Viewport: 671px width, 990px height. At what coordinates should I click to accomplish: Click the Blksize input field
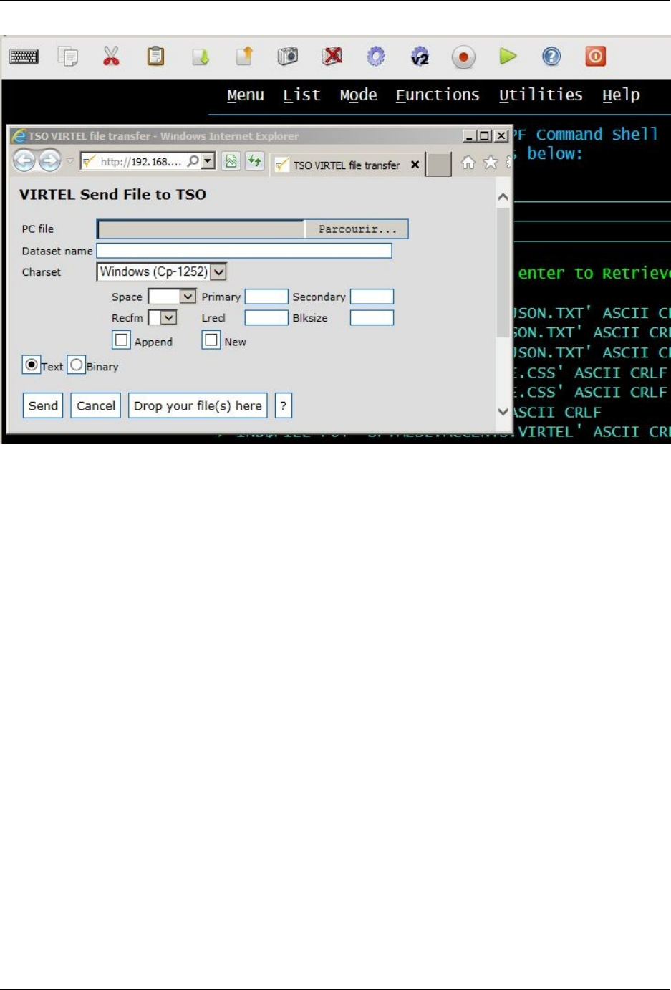[372, 317]
